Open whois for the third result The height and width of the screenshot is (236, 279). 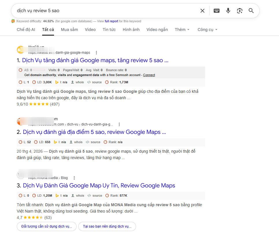(x=78, y=196)
